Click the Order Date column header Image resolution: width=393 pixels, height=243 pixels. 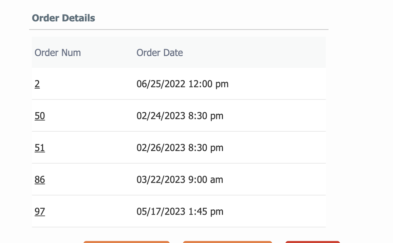[x=160, y=53]
